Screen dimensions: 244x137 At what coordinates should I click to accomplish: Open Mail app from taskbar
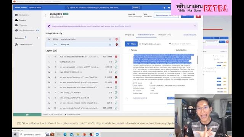click(72, 134)
